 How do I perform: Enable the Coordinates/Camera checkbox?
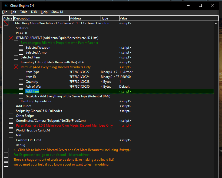(x=11, y=121)
